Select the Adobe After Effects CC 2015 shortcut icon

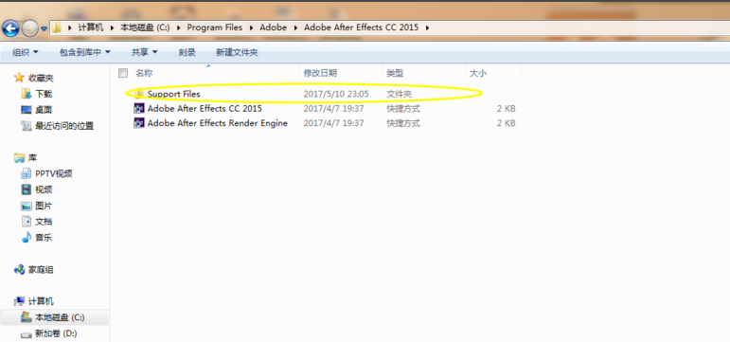click(139, 109)
